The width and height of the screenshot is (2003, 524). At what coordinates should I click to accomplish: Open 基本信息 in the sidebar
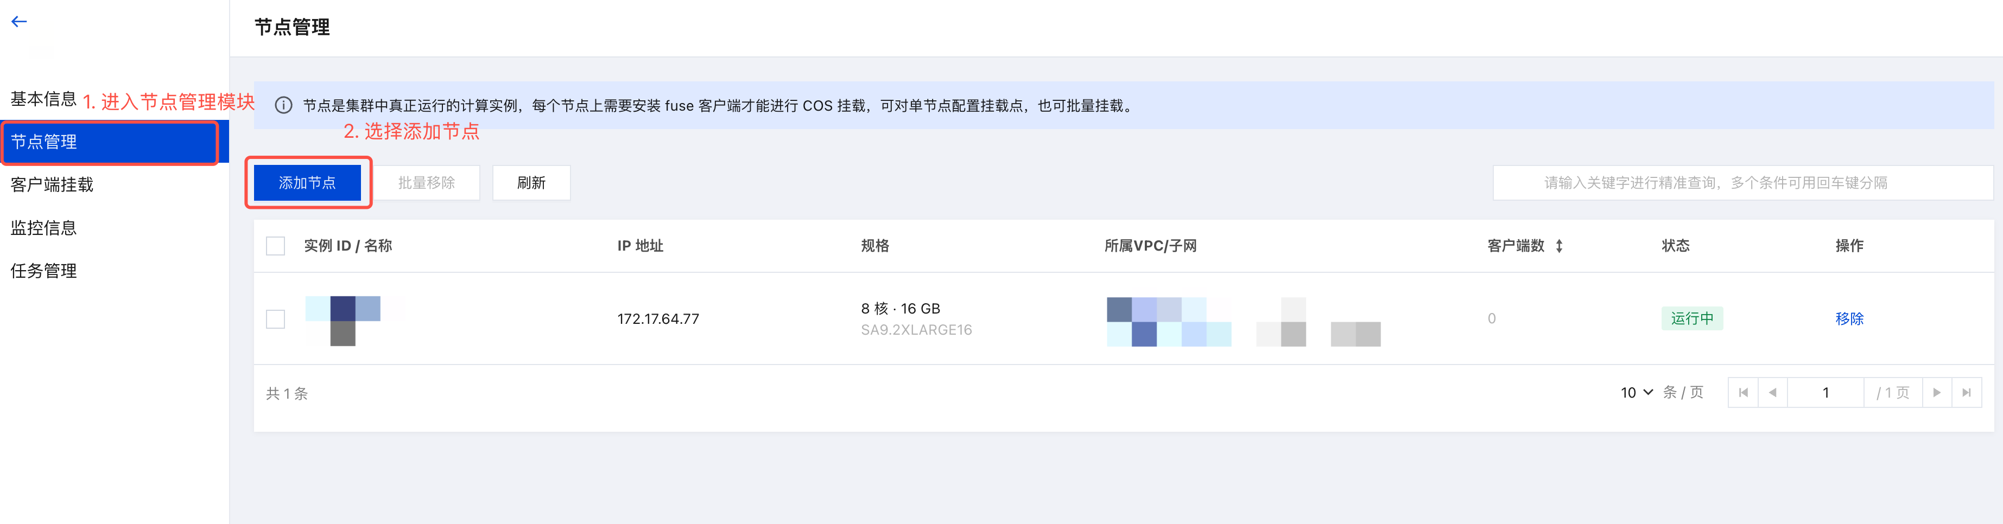[x=43, y=99]
